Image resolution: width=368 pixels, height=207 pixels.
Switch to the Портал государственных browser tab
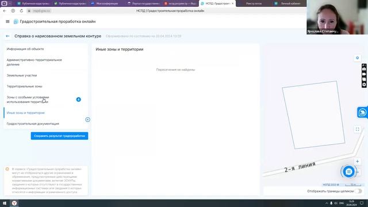click(x=143, y=3)
